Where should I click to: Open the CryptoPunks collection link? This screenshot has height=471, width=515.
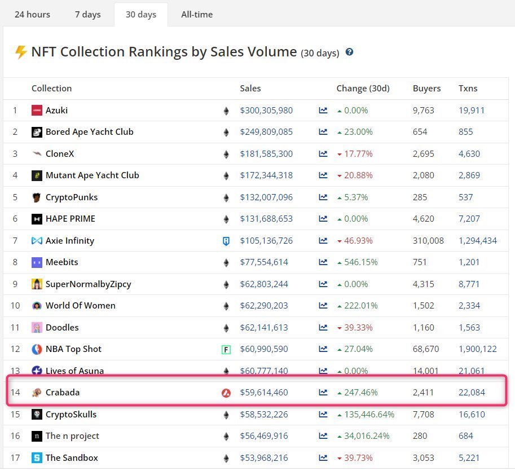pos(72,197)
